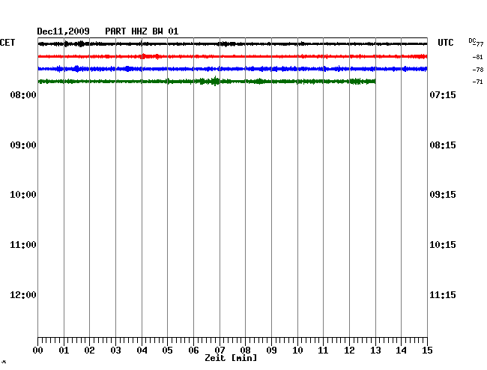Click the DC offset value 77
The image size is (487, 370).
[x=479, y=45]
